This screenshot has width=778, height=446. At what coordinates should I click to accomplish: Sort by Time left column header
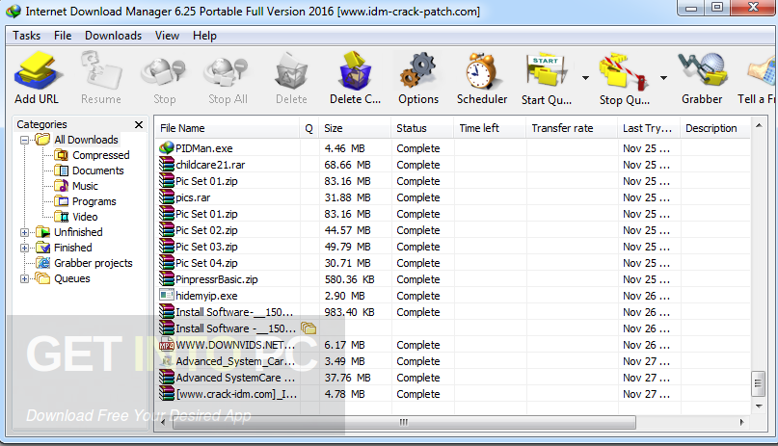[490, 128]
